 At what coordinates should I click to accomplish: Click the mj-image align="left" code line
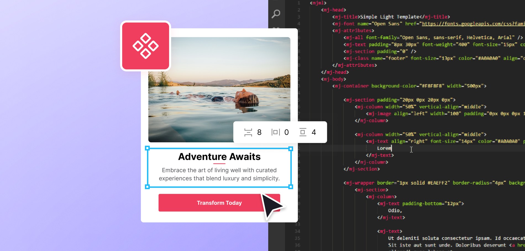pos(445,114)
